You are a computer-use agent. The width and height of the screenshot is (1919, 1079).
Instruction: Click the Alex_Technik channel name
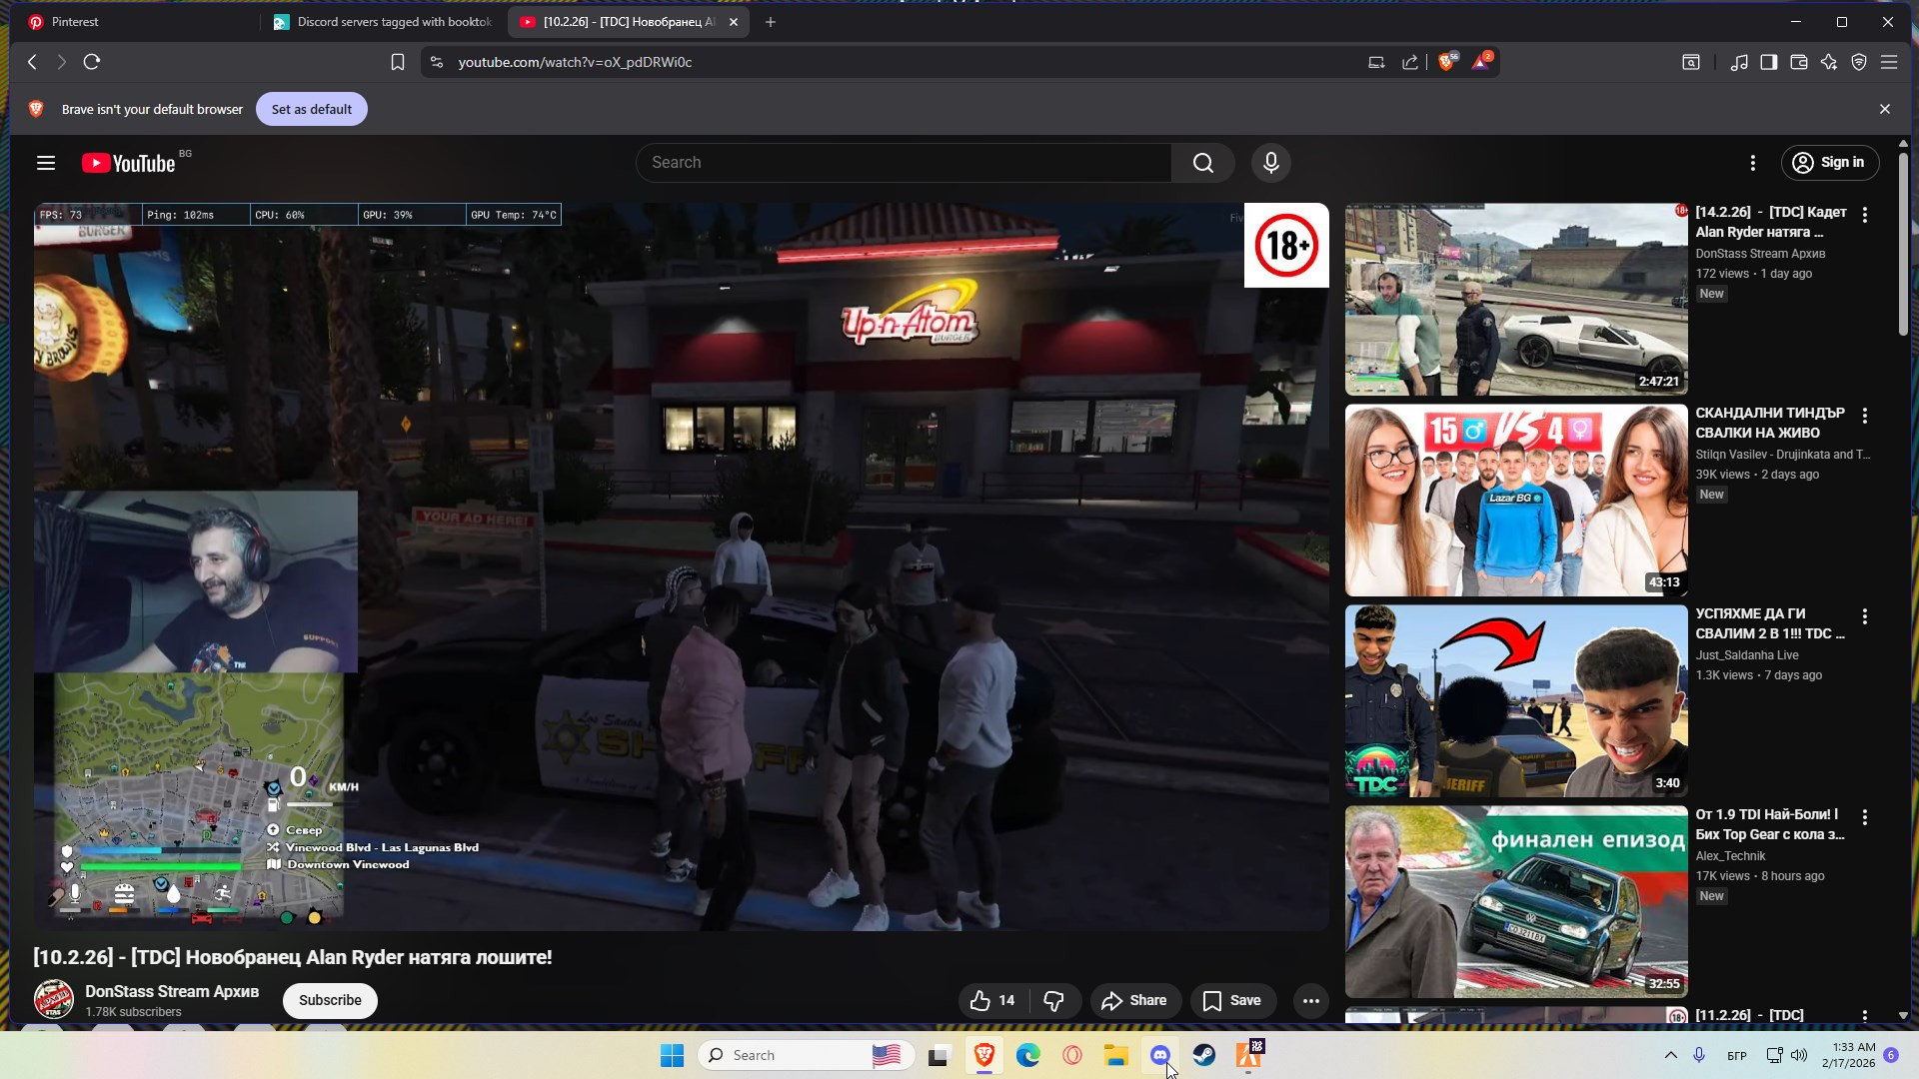click(x=1730, y=856)
